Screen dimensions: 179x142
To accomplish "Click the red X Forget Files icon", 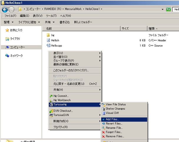I will tap(104, 132).
